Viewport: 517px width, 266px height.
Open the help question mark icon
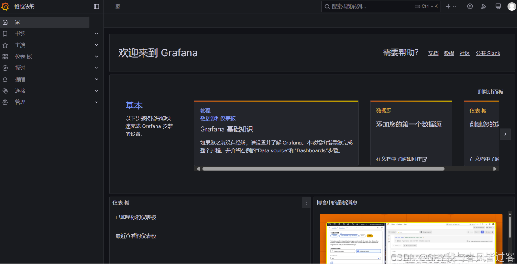470,6
